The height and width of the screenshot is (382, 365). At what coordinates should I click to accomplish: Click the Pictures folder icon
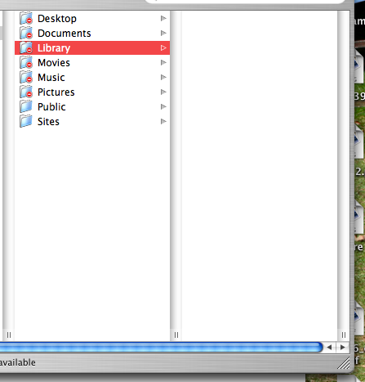point(26,92)
